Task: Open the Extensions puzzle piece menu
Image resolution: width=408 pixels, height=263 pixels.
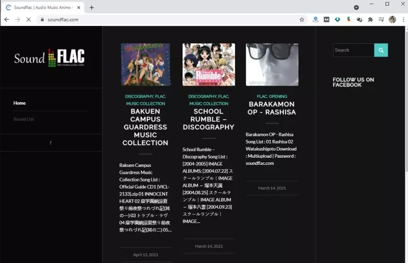Action: [x=370, y=19]
